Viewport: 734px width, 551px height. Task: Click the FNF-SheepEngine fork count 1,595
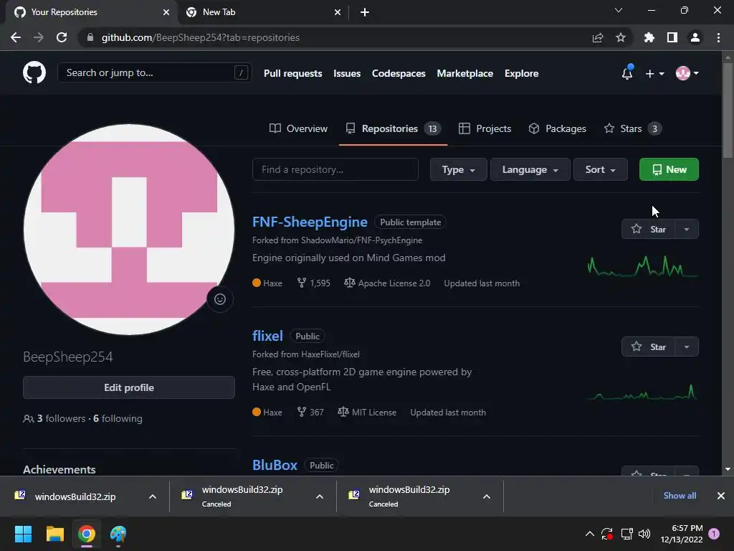point(314,283)
